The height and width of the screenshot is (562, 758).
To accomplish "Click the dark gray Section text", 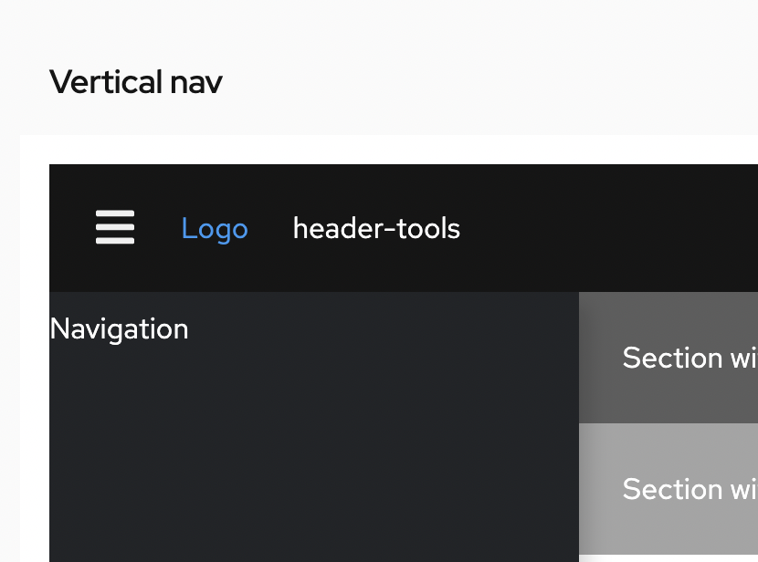I will [689, 358].
